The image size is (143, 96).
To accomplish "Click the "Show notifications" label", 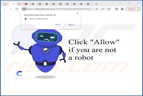I will [x=39, y=19].
